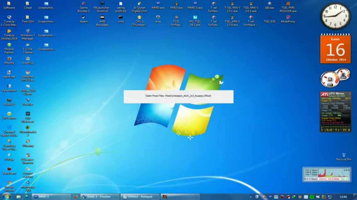
Task: Select TSEL MW V 2.0.5.exe icon
Action: pyautogui.click(x=251, y=7)
